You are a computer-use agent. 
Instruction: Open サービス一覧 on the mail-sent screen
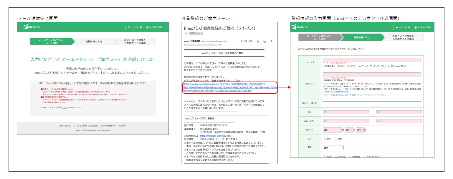[x=135, y=27]
